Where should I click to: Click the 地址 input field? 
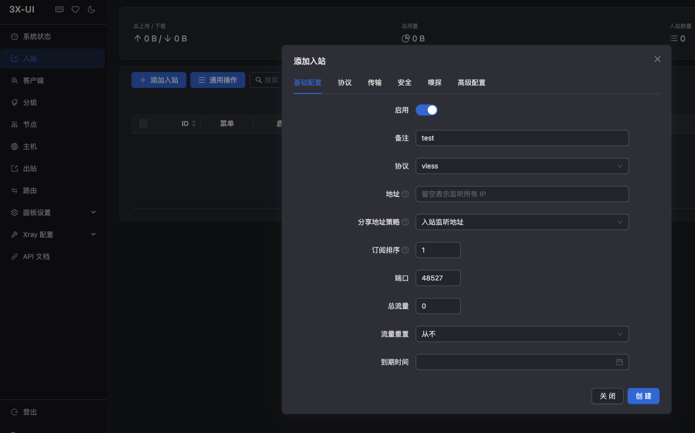(x=522, y=194)
